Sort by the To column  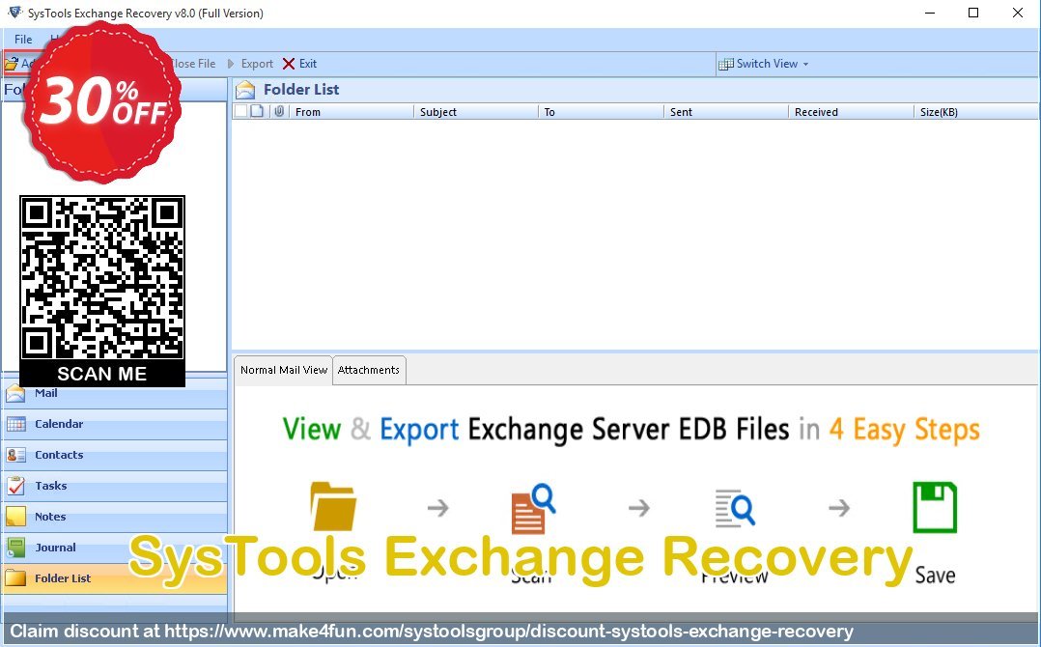coord(601,111)
